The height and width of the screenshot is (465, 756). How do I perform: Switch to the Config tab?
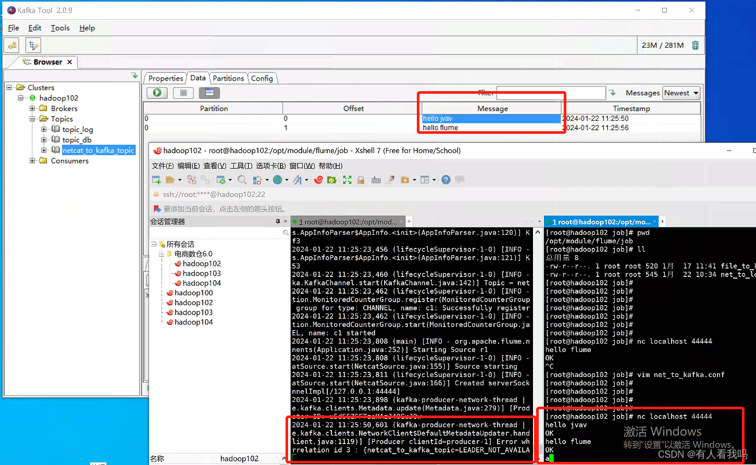262,78
